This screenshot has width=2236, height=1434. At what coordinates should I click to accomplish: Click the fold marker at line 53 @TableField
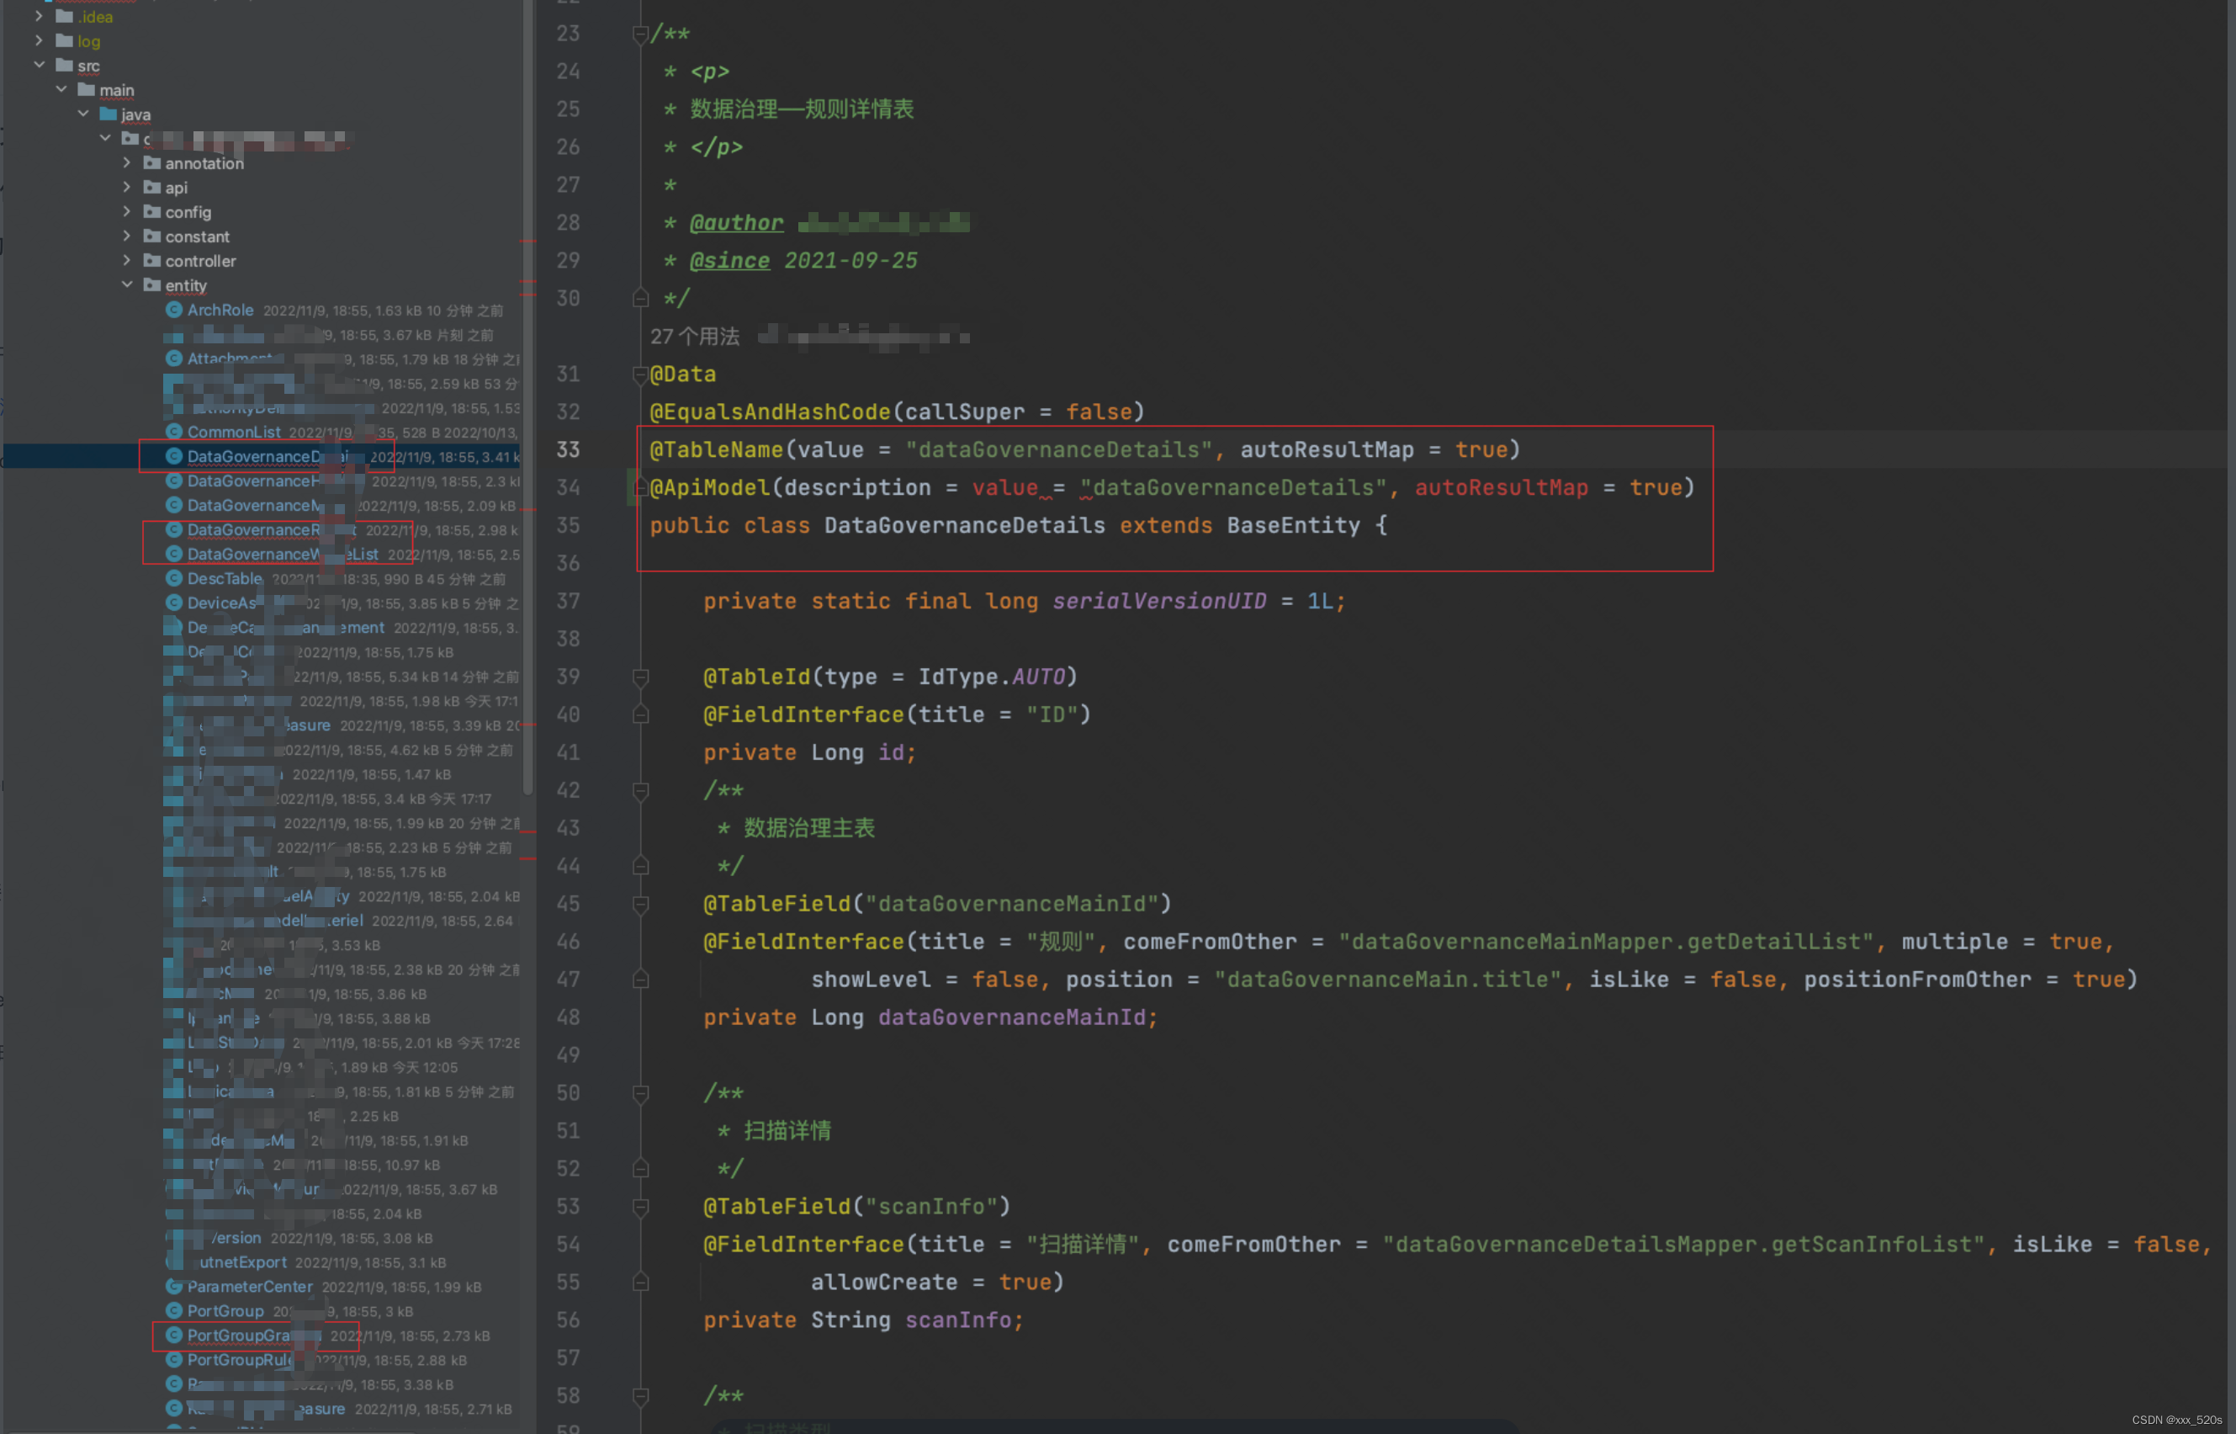pos(640,1207)
